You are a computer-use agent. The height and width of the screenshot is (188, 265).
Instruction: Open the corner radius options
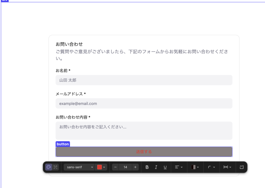click(x=211, y=167)
